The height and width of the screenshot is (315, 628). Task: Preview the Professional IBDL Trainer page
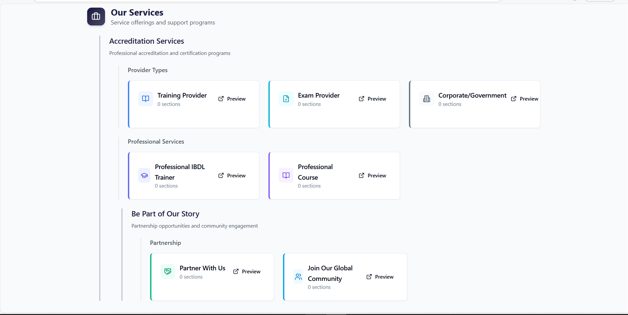coord(232,175)
